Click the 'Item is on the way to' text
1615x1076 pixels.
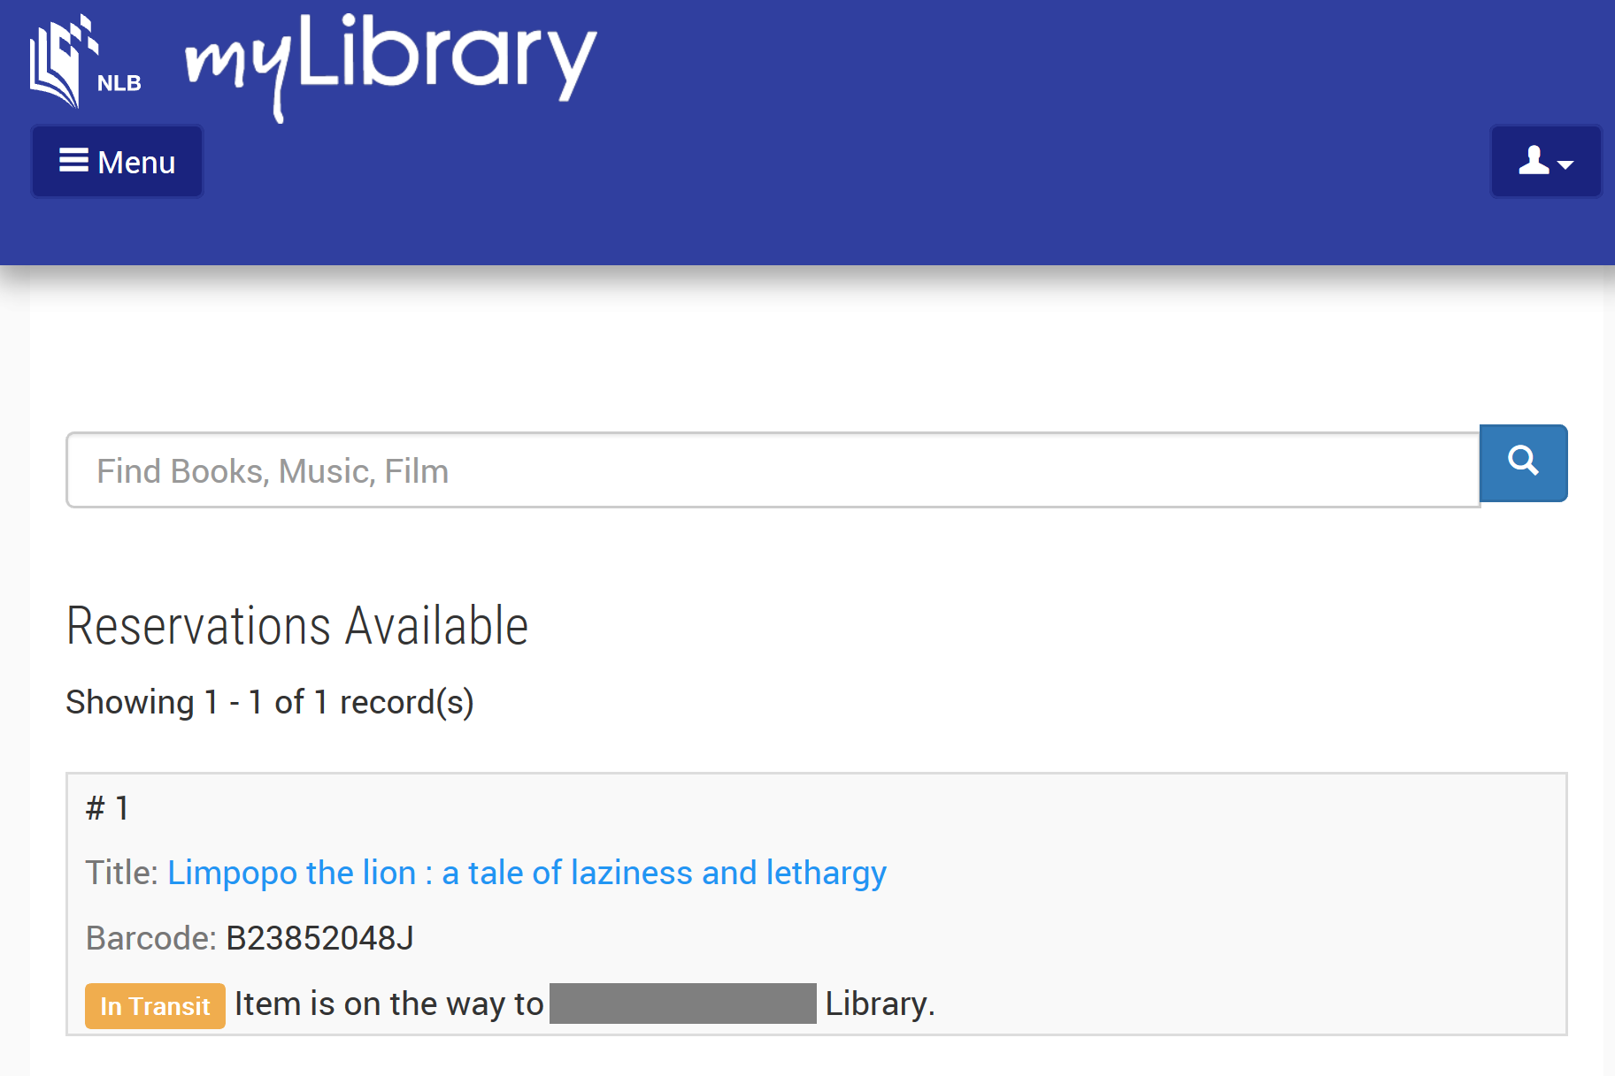coord(388,1004)
